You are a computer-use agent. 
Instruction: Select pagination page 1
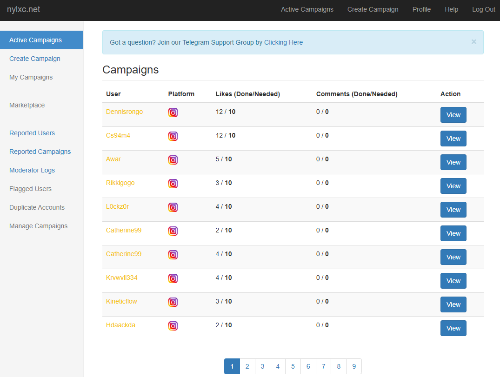pyautogui.click(x=232, y=366)
